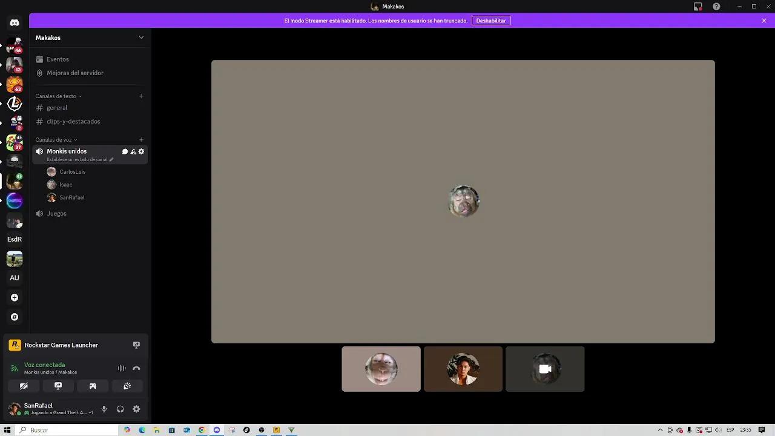Mute the microphone
775x436 pixels.
[104, 409]
